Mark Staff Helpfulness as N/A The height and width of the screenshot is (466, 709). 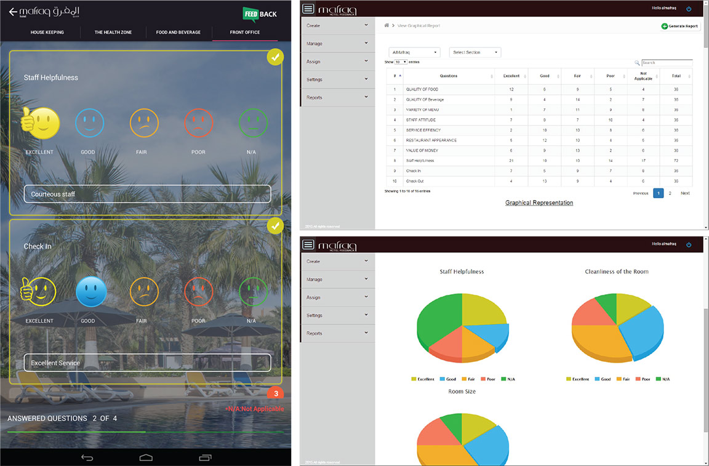pos(253,123)
